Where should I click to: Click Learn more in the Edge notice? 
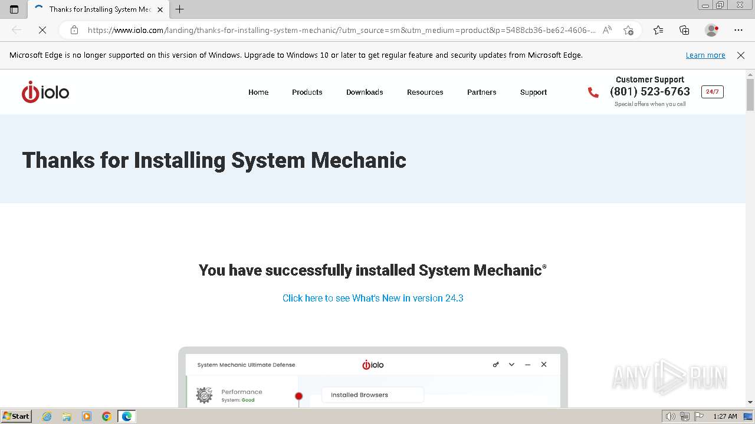(x=705, y=55)
